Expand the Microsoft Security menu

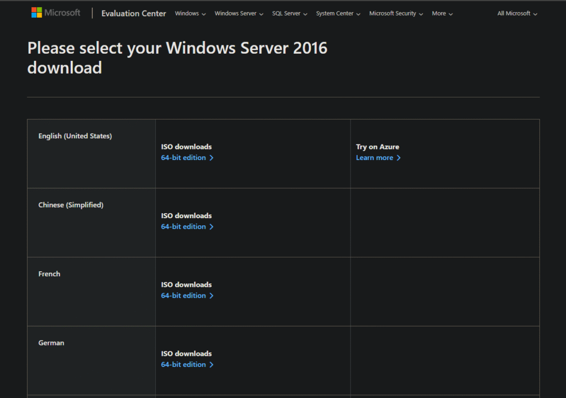[x=396, y=13]
